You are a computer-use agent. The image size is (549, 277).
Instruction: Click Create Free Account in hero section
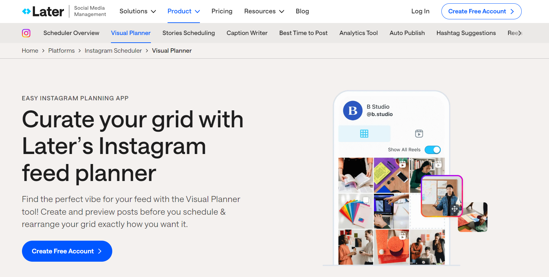(67, 251)
